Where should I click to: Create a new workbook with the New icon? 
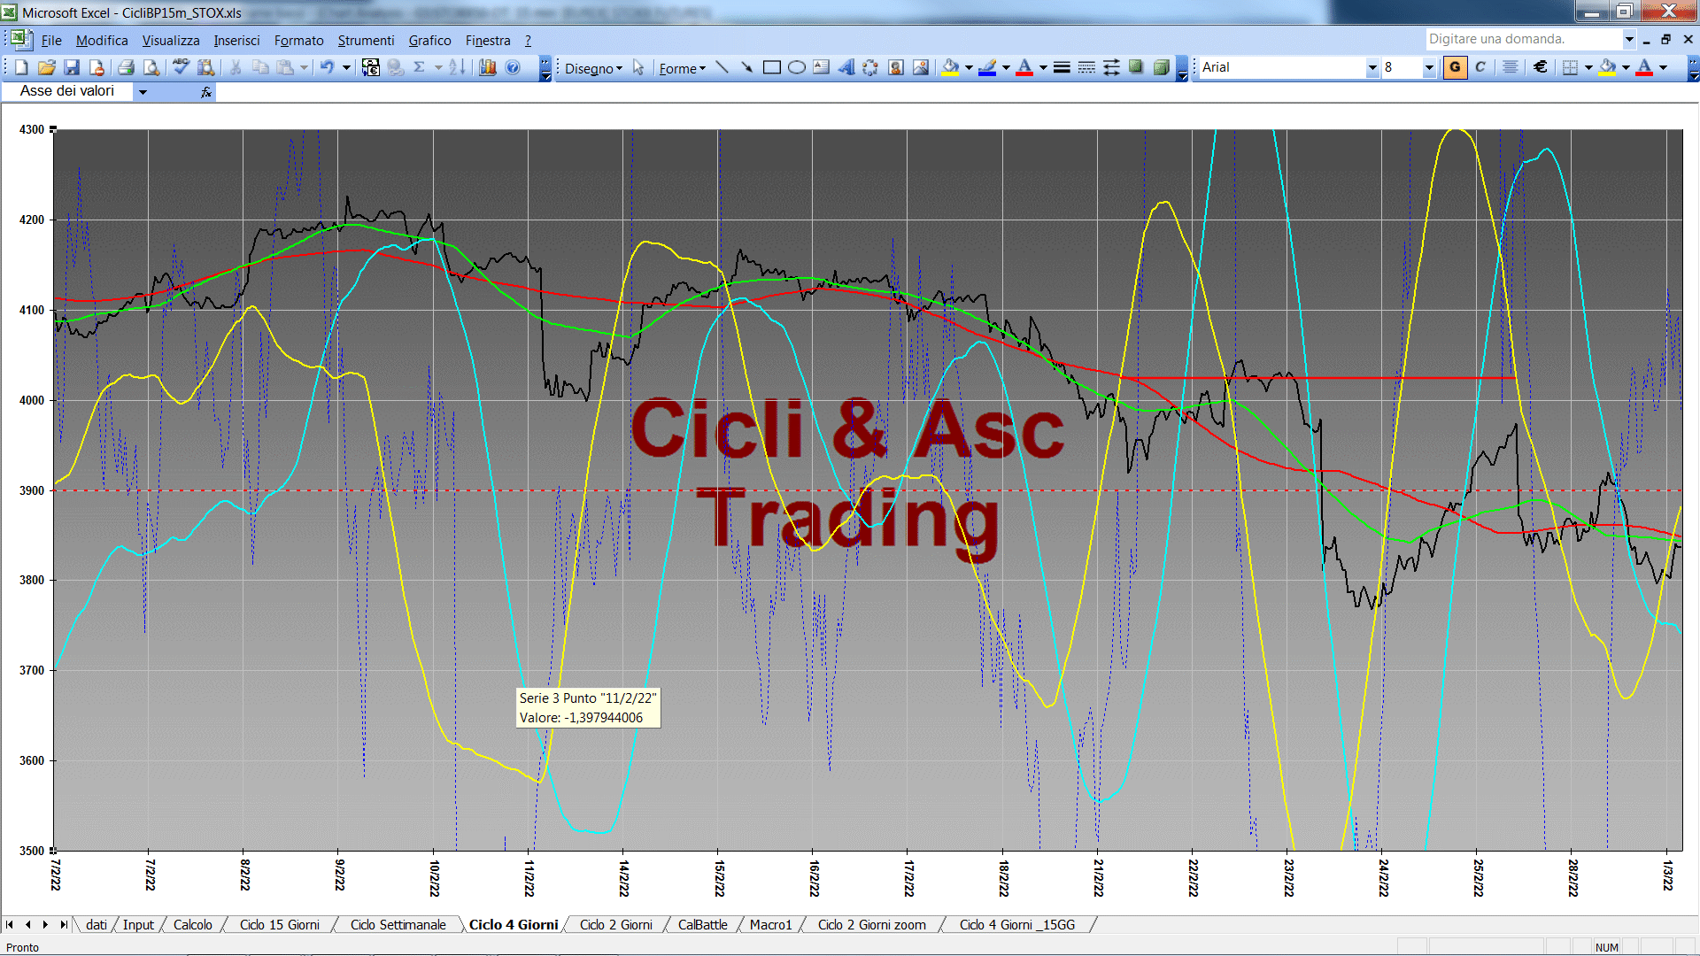pos(22,67)
